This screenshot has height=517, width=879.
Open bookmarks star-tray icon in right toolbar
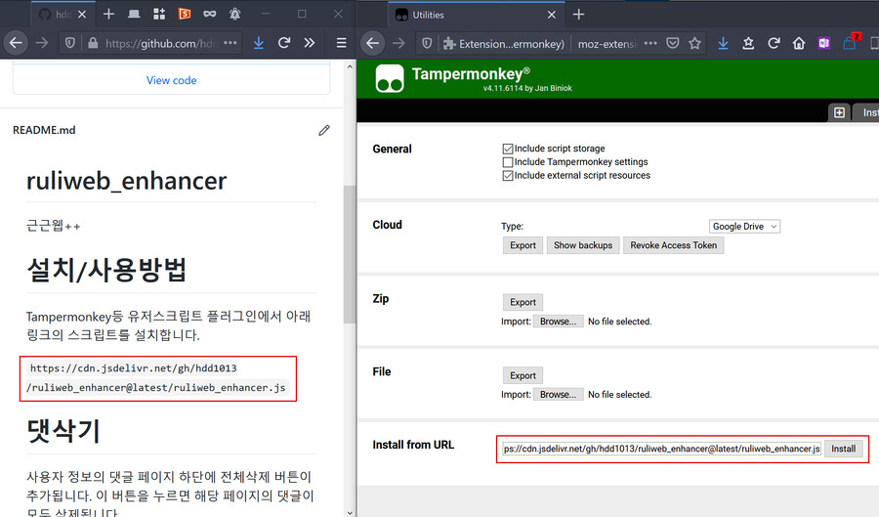coord(748,43)
